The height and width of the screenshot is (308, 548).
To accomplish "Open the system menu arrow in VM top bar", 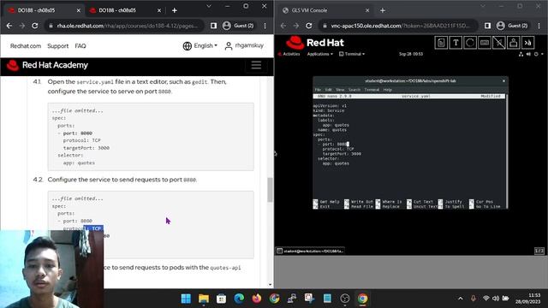I will click(x=542, y=54).
